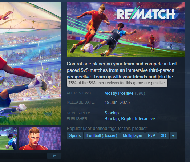Image resolution: width=190 pixels, height=162 pixels.
Task: Click the Rematch header capsule image
Action: 126,29
